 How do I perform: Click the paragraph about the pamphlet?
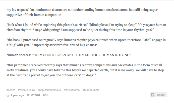click(x=85, y=70)
